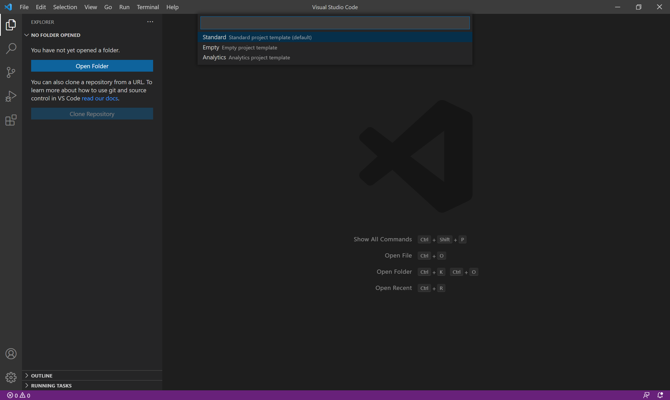The width and height of the screenshot is (670, 400).
Task: Expand the Outline section
Action: pyautogui.click(x=42, y=375)
